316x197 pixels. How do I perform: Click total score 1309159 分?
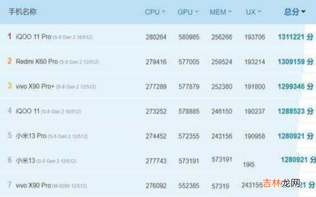(295, 62)
